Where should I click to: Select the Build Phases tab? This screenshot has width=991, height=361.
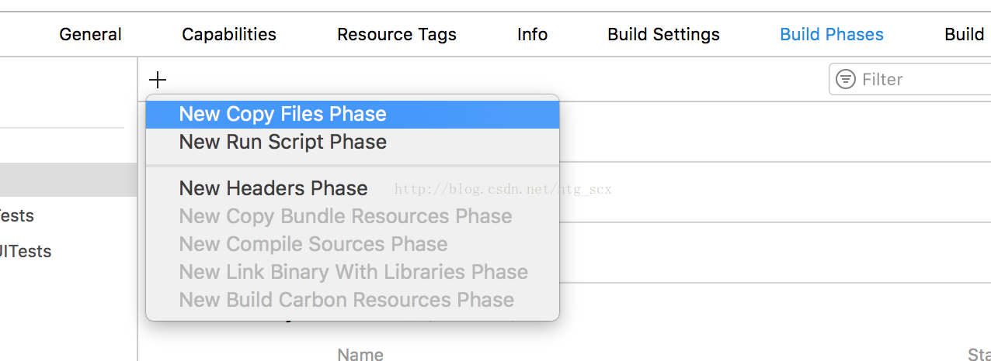(x=832, y=34)
